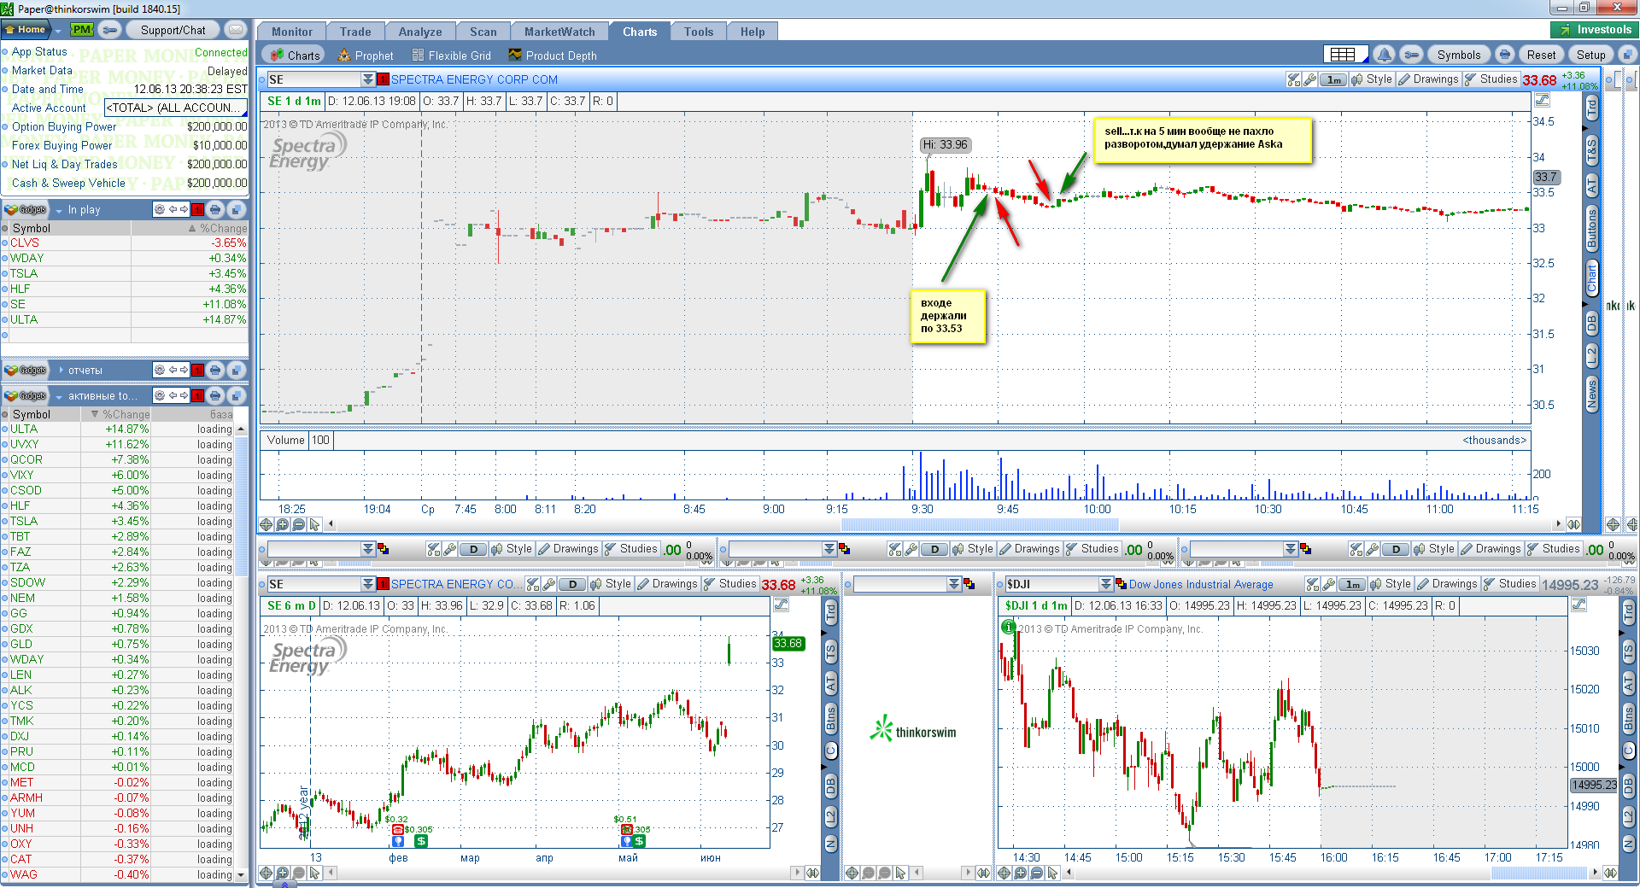
Task: Toggle the 1m timeframe button on main chart
Action: pyautogui.click(x=1334, y=79)
